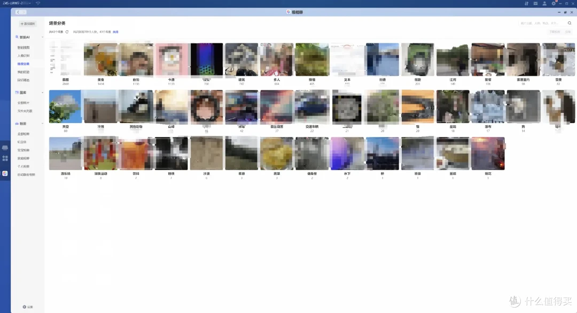This screenshot has height=313, width=577.
Task: Open the 文本 scene thumbnail
Action: [x=347, y=60]
